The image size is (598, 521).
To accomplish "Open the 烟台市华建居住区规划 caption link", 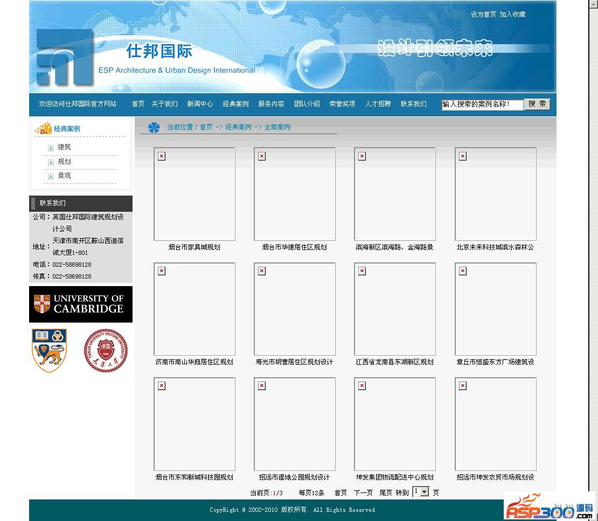I will pos(295,247).
